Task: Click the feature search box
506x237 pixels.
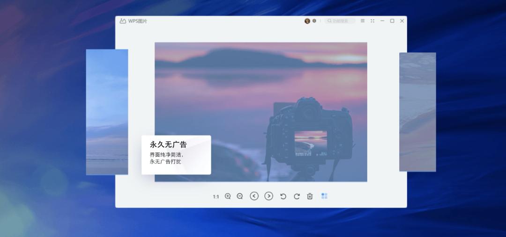Action: pos(340,21)
